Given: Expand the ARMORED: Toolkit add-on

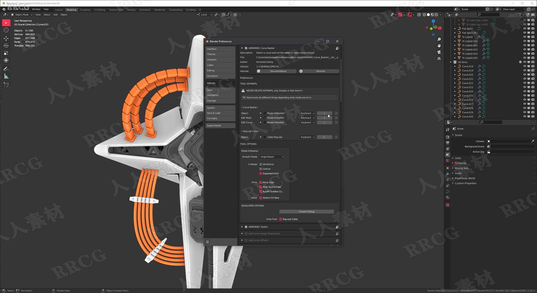Looking at the screenshot, I should pos(242,227).
